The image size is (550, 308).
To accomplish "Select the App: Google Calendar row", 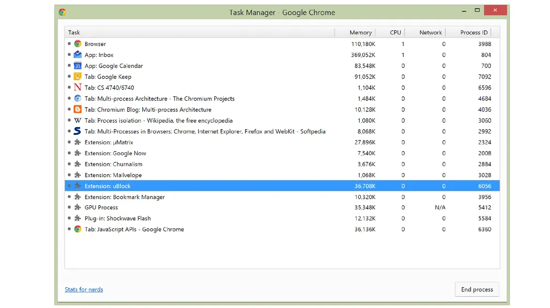I will pos(282,65).
